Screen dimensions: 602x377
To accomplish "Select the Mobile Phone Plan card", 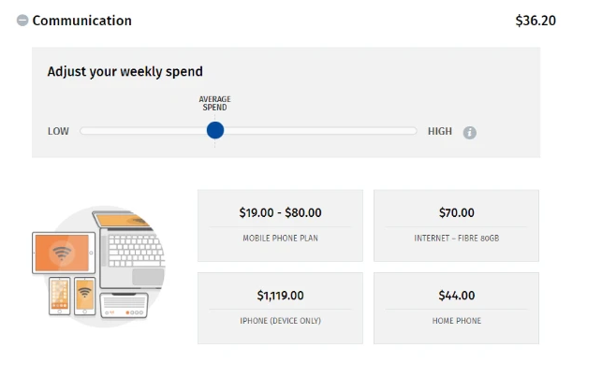I will coord(280,225).
